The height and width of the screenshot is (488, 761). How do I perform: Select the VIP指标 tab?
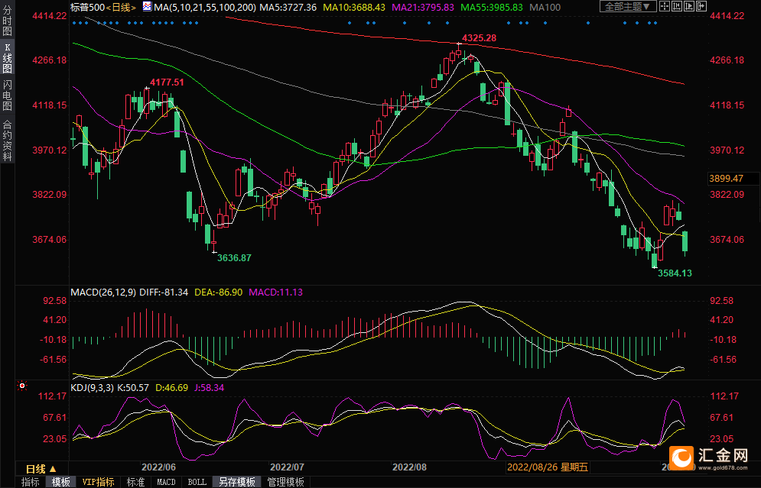point(98,482)
